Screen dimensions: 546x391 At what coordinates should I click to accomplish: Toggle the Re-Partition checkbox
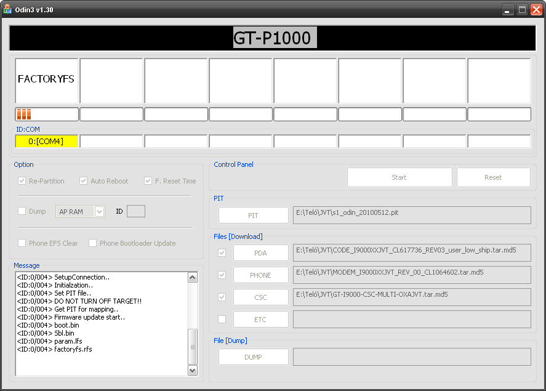[x=22, y=180]
